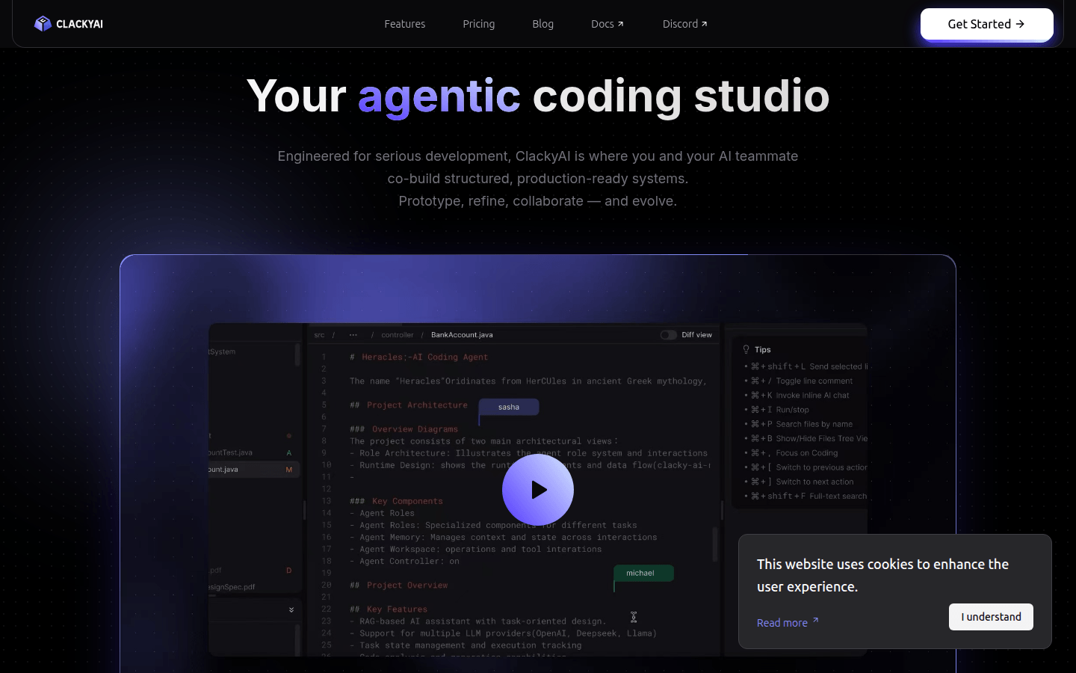Image resolution: width=1076 pixels, height=673 pixels.
Task: Open the Features menu item
Action: coord(405,24)
